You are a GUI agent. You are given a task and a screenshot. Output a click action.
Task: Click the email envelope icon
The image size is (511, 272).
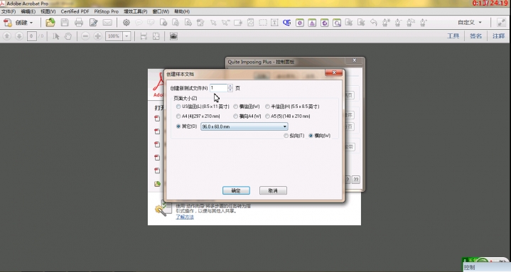click(x=107, y=23)
